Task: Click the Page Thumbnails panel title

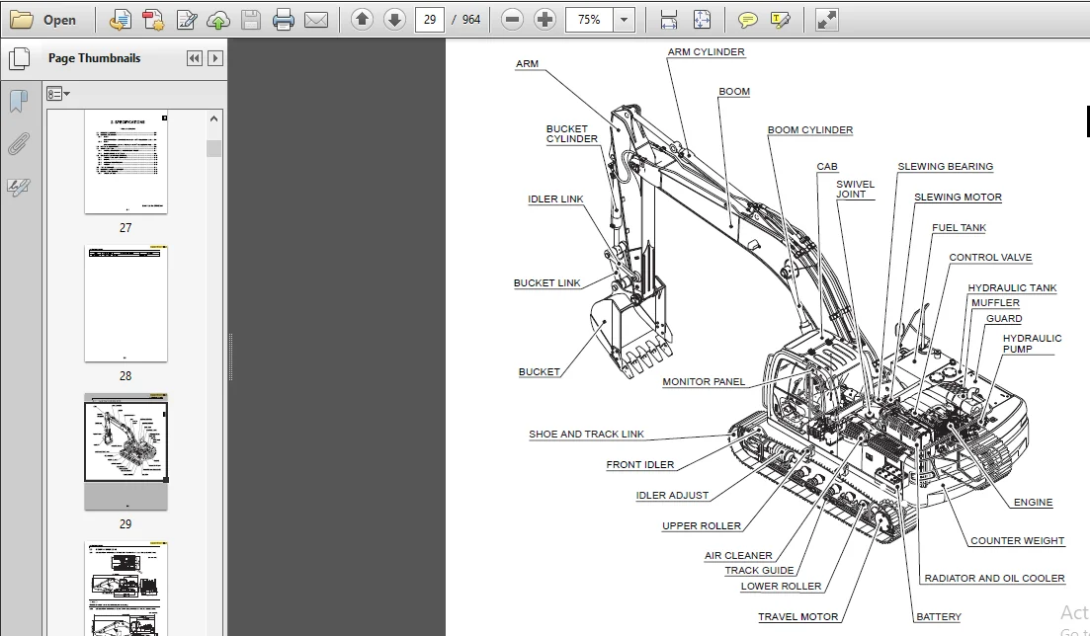Action: click(x=94, y=58)
